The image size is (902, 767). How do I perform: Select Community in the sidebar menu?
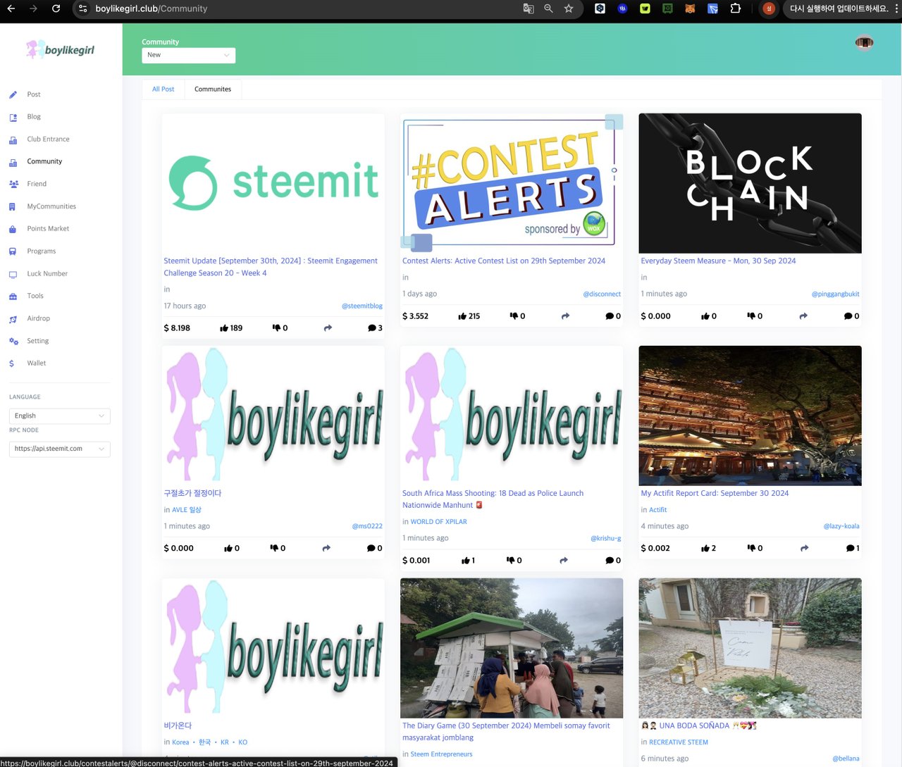pyautogui.click(x=44, y=161)
